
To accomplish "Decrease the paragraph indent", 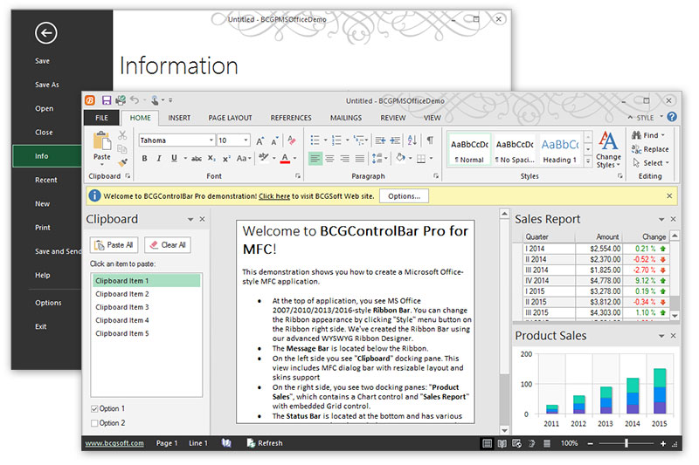I will coord(380,140).
